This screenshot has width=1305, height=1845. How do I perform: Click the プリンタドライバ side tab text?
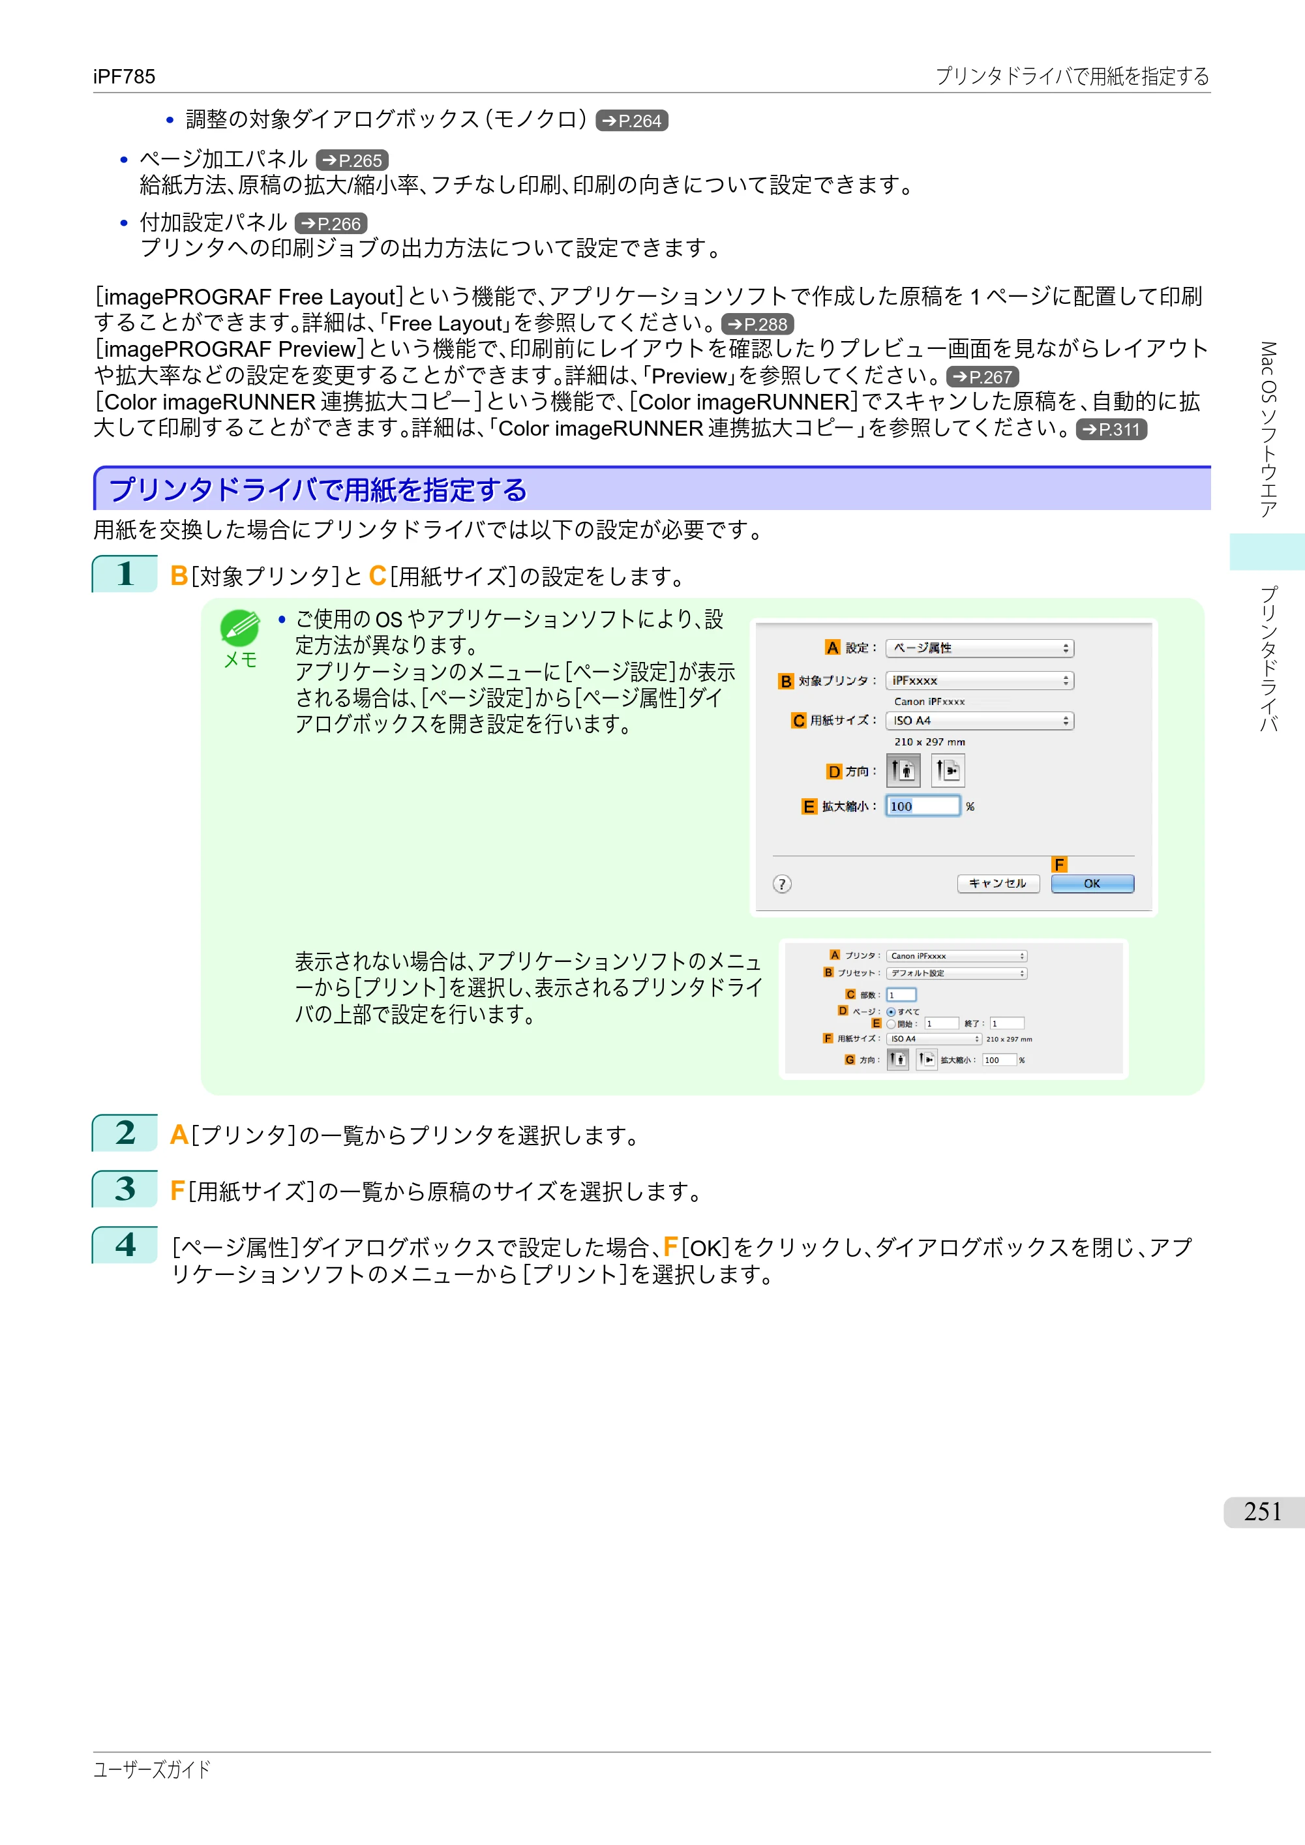tap(1268, 659)
